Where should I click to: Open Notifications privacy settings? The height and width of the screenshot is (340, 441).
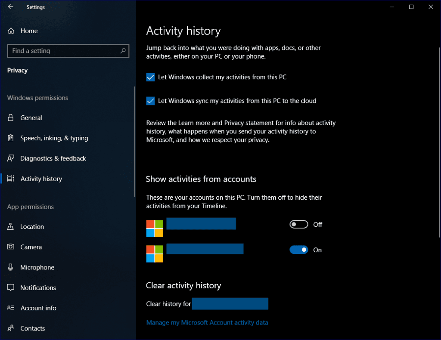coord(11,287)
